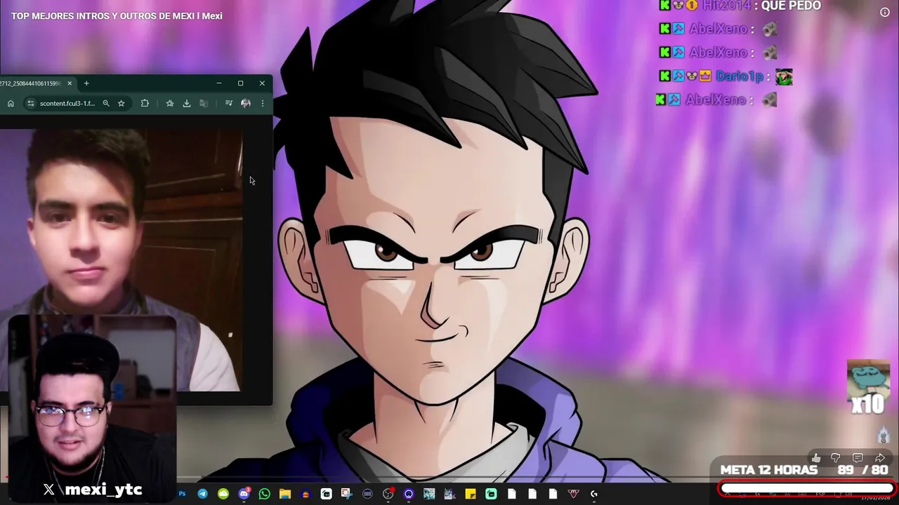Click the META 12 HORAS goal label
899x505 pixels.
click(x=769, y=470)
